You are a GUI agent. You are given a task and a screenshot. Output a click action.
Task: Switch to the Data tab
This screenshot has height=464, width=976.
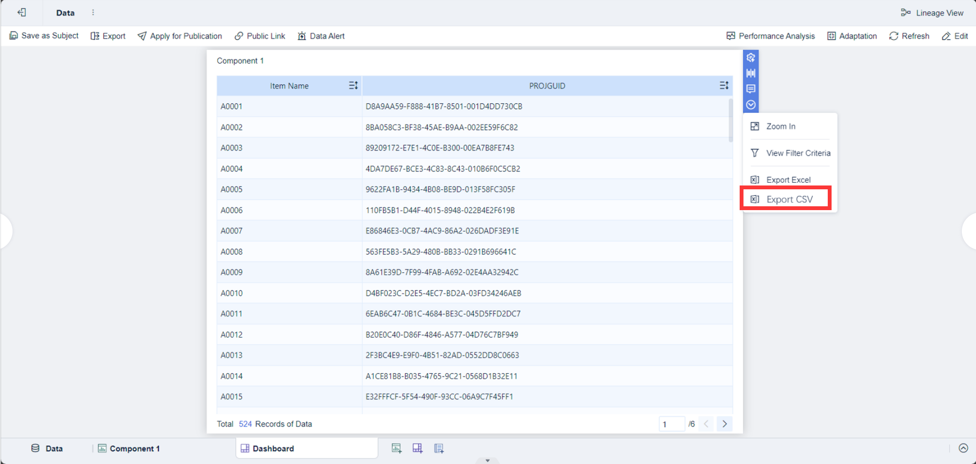pos(47,448)
